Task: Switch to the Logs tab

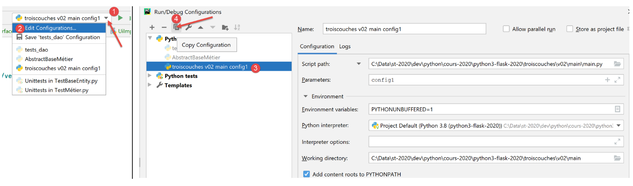Action: [x=345, y=46]
